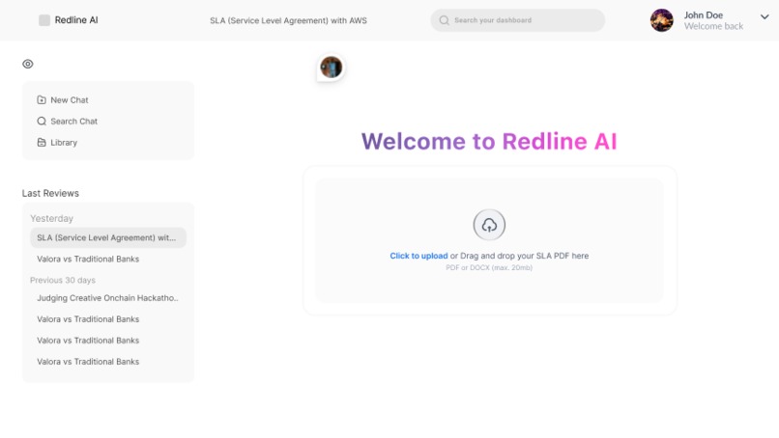Open the Library
The width and height of the screenshot is (779, 438).
click(57, 143)
